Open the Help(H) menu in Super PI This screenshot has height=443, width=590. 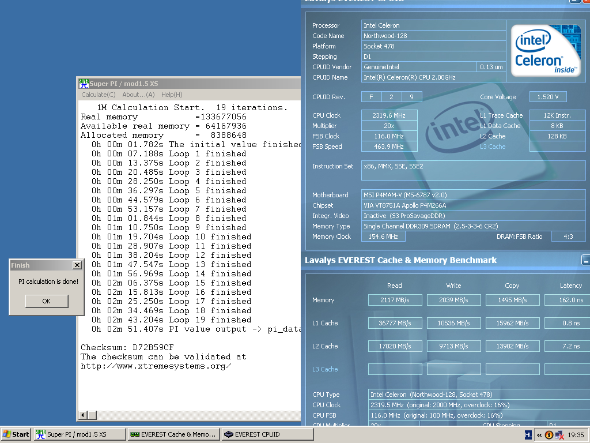(x=172, y=95)
